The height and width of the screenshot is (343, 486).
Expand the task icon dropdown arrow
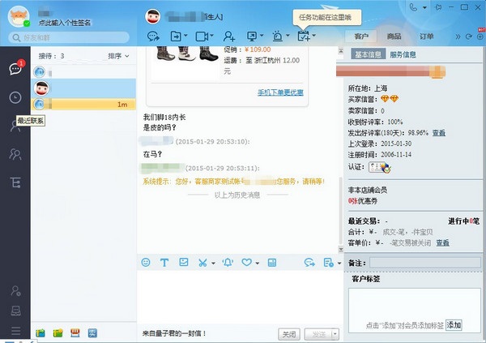[x=314, y=36]
